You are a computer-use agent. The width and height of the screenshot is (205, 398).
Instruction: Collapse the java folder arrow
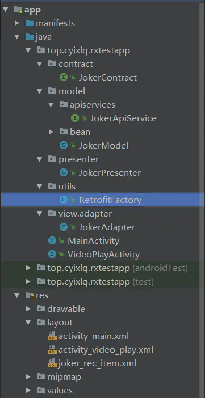pos(17,37)
